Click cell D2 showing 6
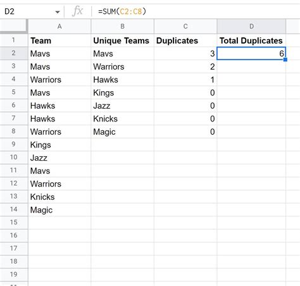 tap(251, 53)
